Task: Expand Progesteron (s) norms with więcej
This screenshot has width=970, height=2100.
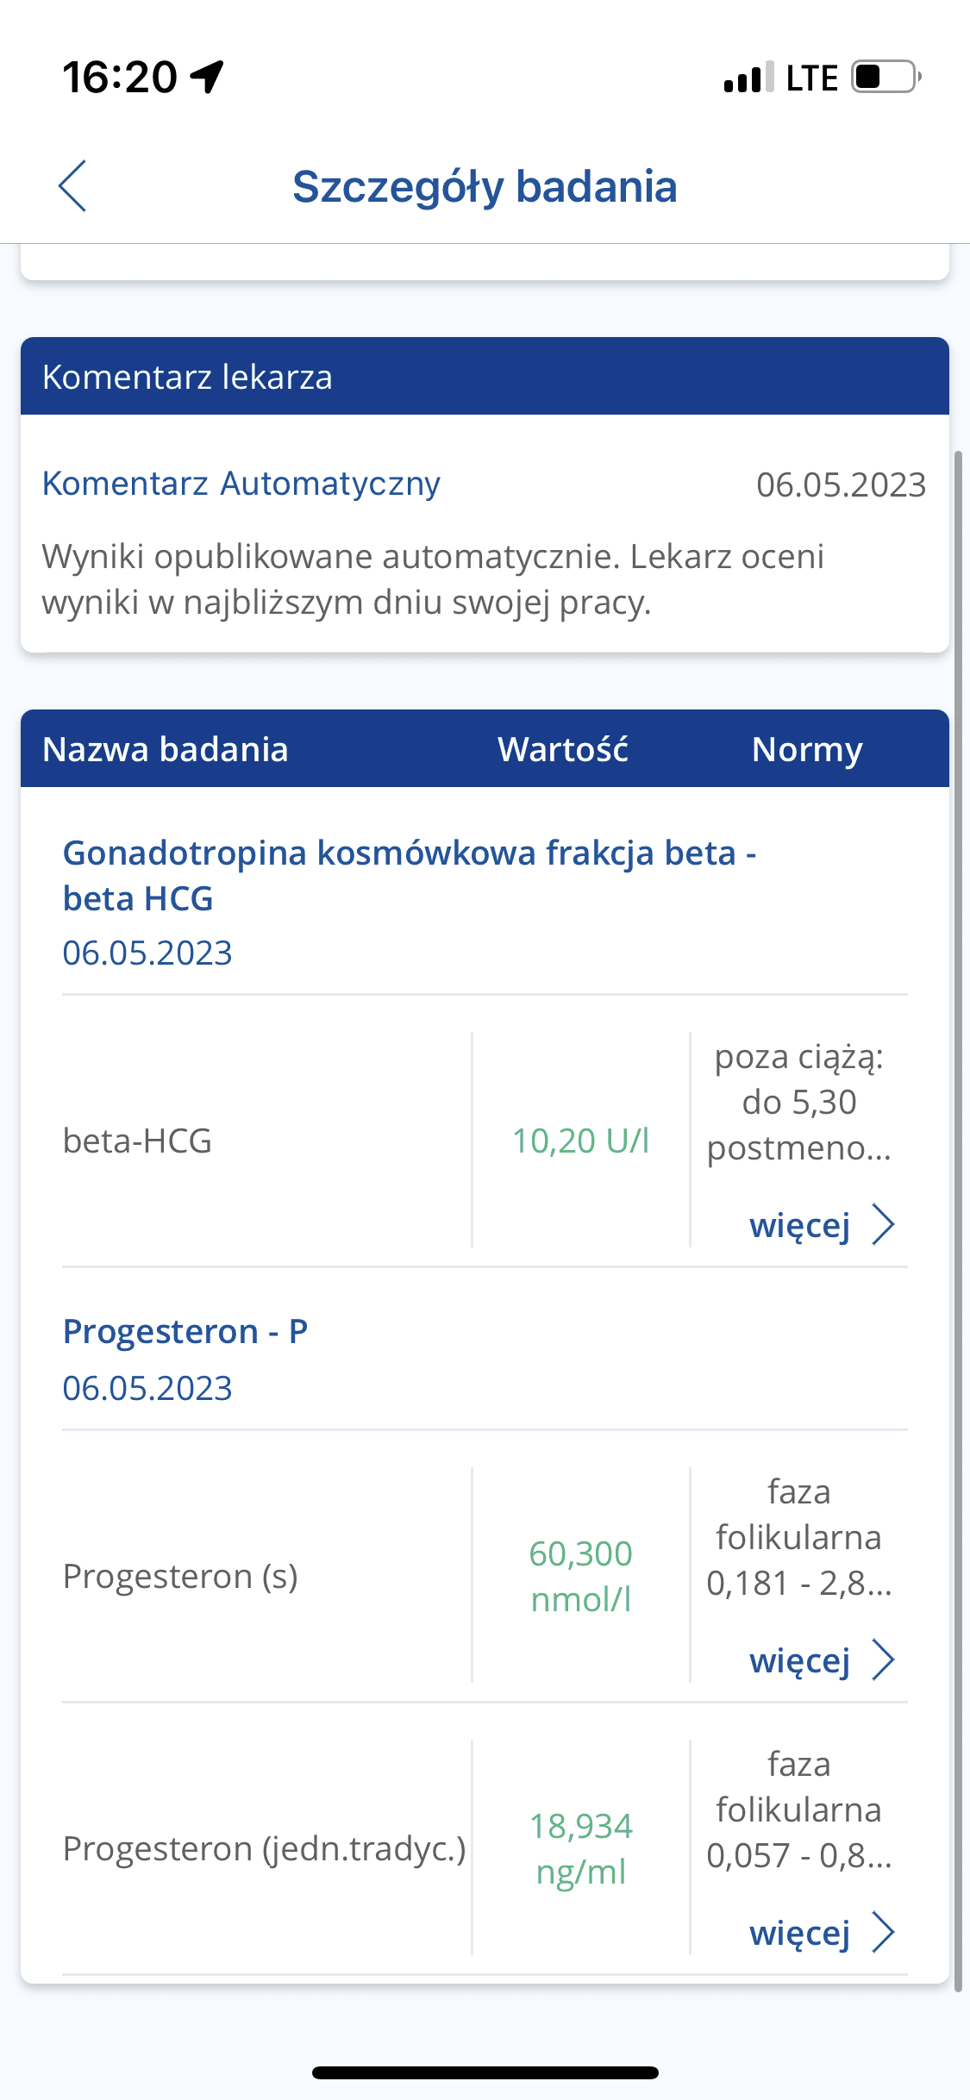Action: [x=800, y=1660]
